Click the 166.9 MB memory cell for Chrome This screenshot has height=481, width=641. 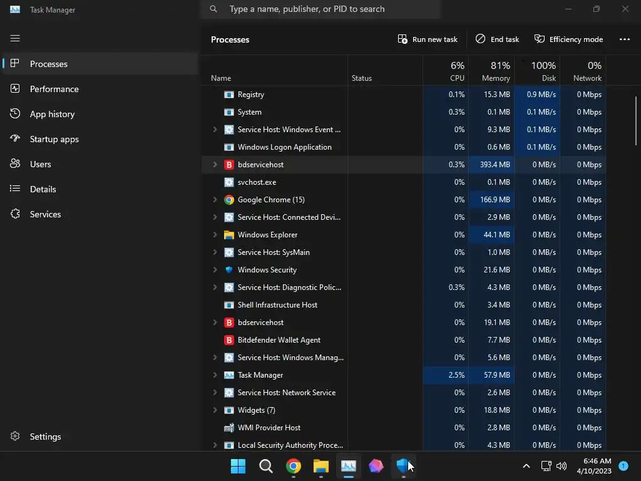492,200
